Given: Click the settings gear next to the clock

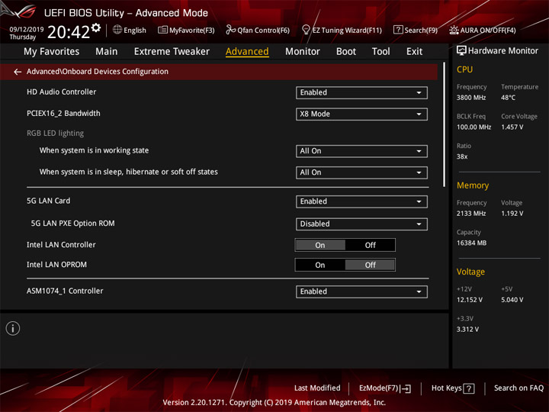Looking at the screenshot, I should [x=96, y=27].
